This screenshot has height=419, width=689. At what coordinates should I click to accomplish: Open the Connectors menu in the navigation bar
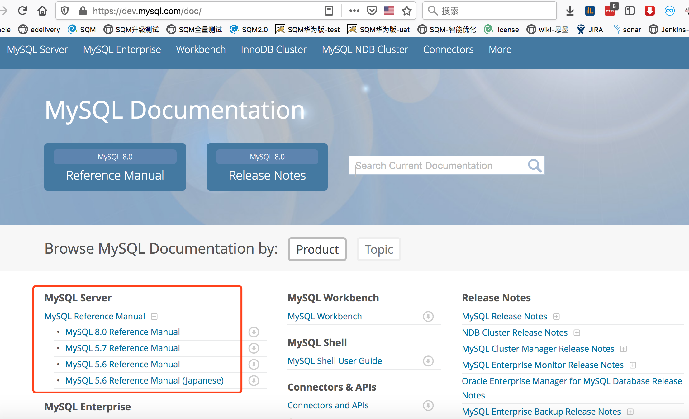(x=448, y=49)
